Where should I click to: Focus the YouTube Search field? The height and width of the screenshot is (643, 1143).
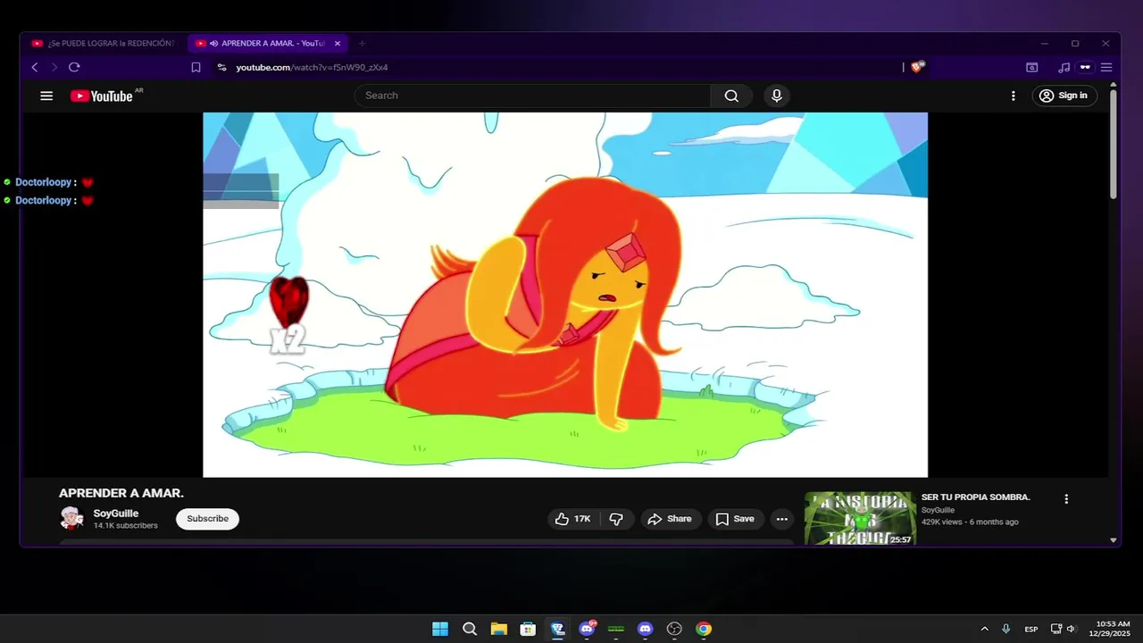pos(534,96)
